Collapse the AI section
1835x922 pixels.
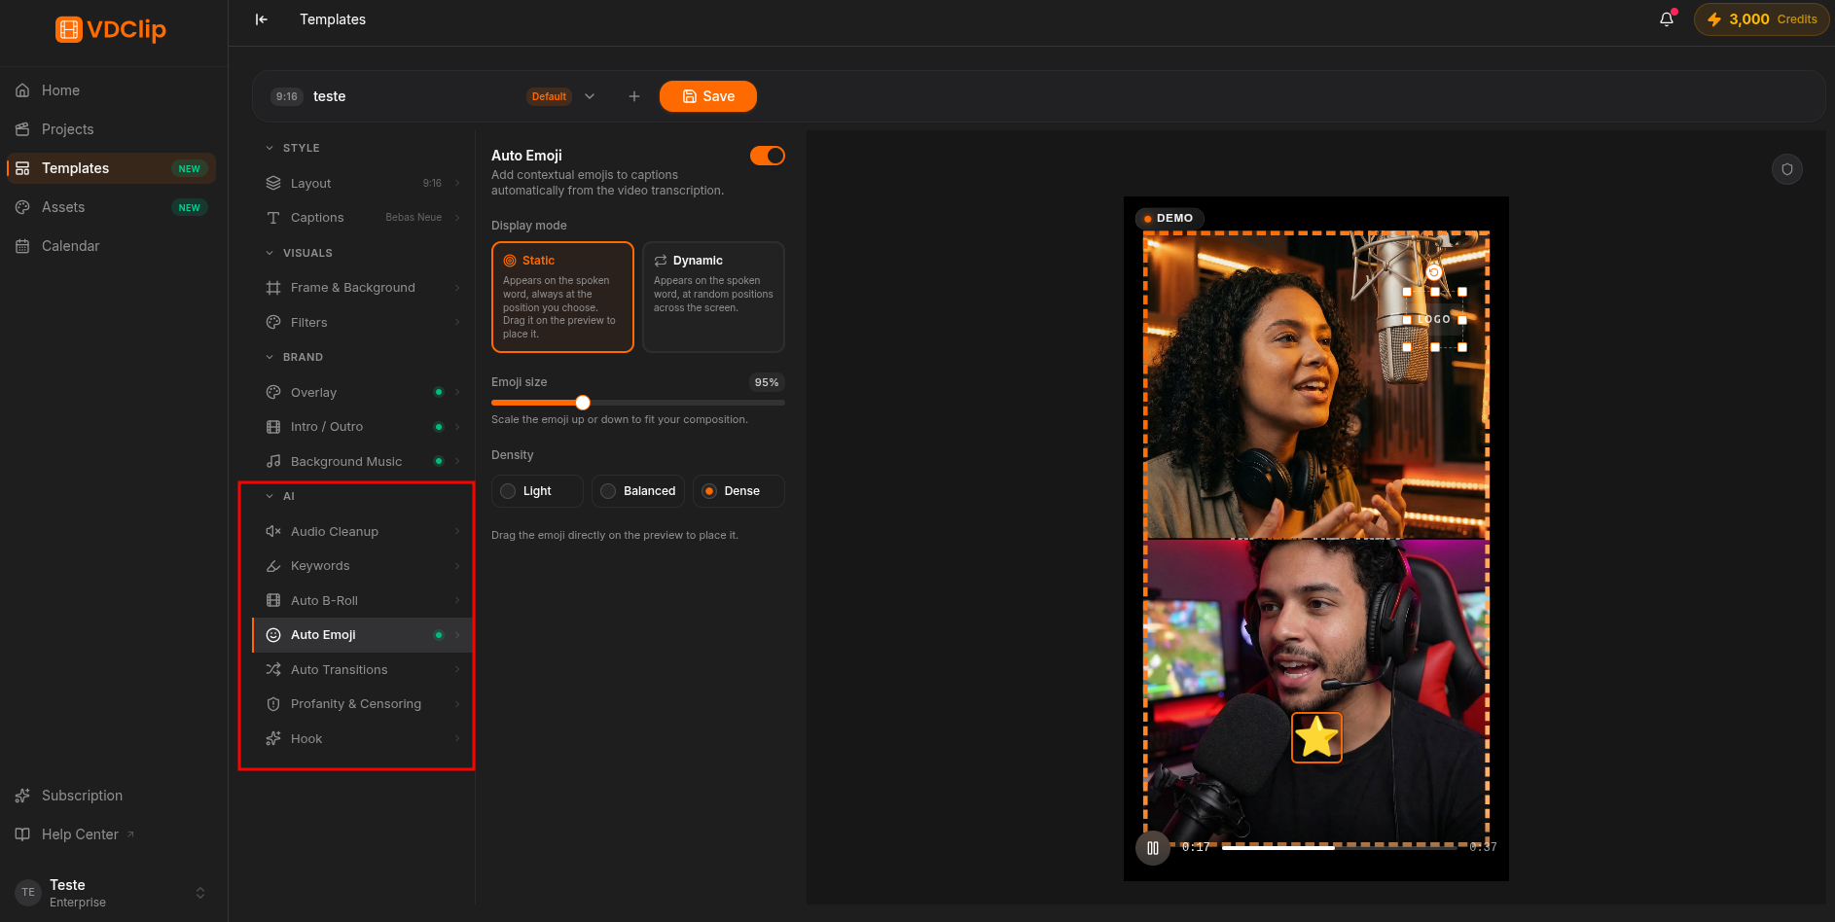(x=270, y=496)
